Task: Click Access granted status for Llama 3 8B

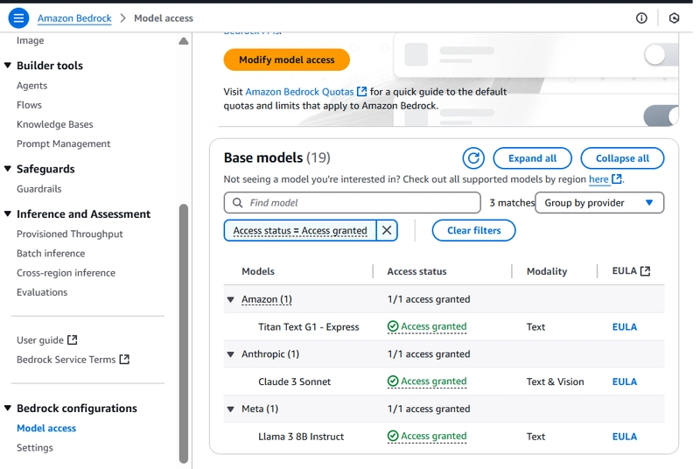Action: coord(433,436)
